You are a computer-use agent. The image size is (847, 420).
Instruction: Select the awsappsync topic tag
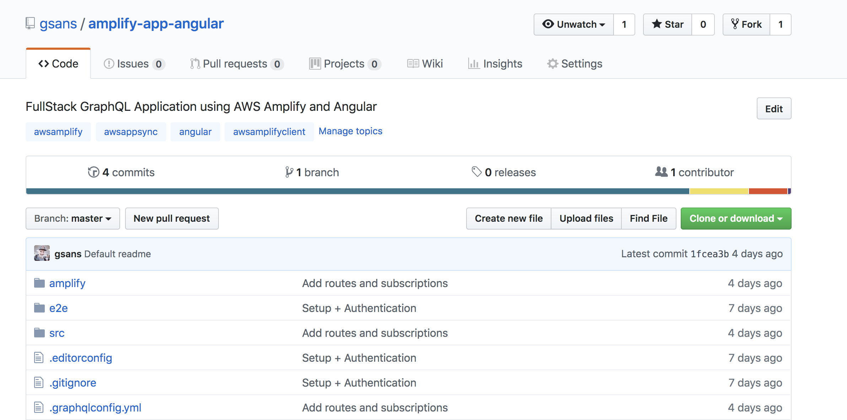click(x=131, y=132)
